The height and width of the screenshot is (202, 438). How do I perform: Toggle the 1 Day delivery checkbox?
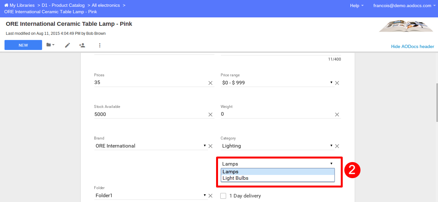(223, 196)
